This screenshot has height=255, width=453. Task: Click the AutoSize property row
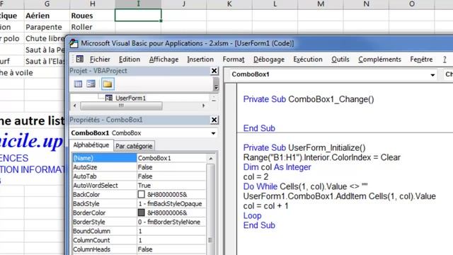click(139, 167)
